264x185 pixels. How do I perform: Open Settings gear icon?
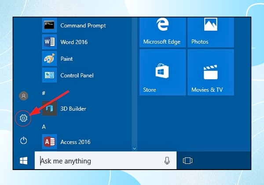point(23,118)
